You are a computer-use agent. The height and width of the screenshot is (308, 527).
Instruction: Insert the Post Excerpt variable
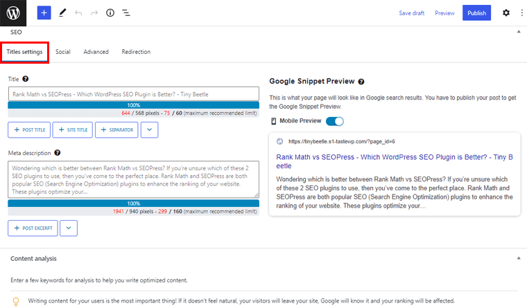(33, 228)
